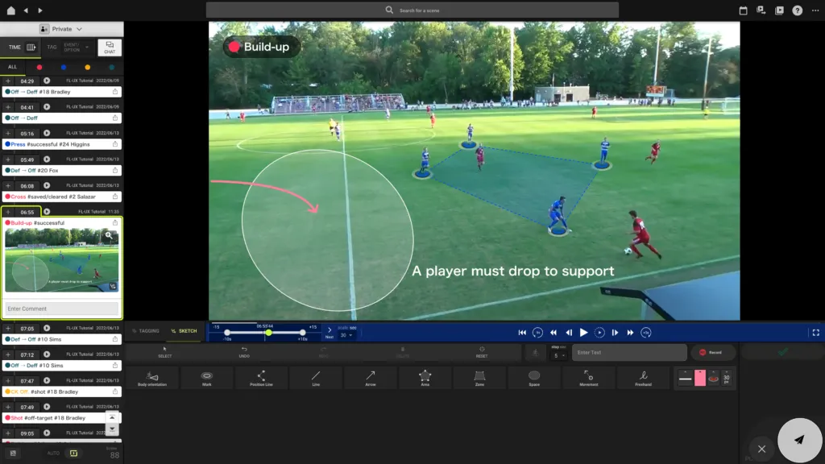Open the step seconds dropdown

point(559,355)
